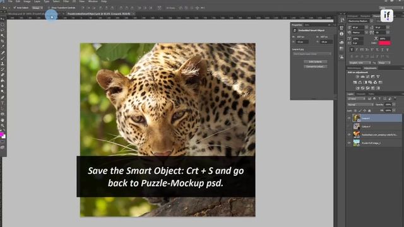Switch to the Channels tab
Viewport: 404px width, 227px height.
point(360,94)
